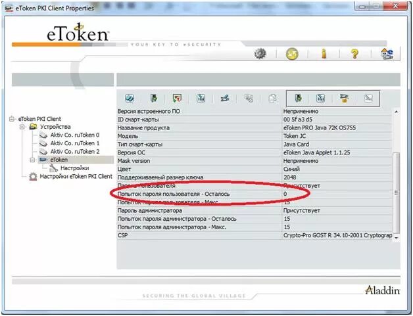Image resolution: width=413 pixels, height=316 pixels.
Task: Click the change password icon in the boxed administrator group
Action: coord(320,98)
